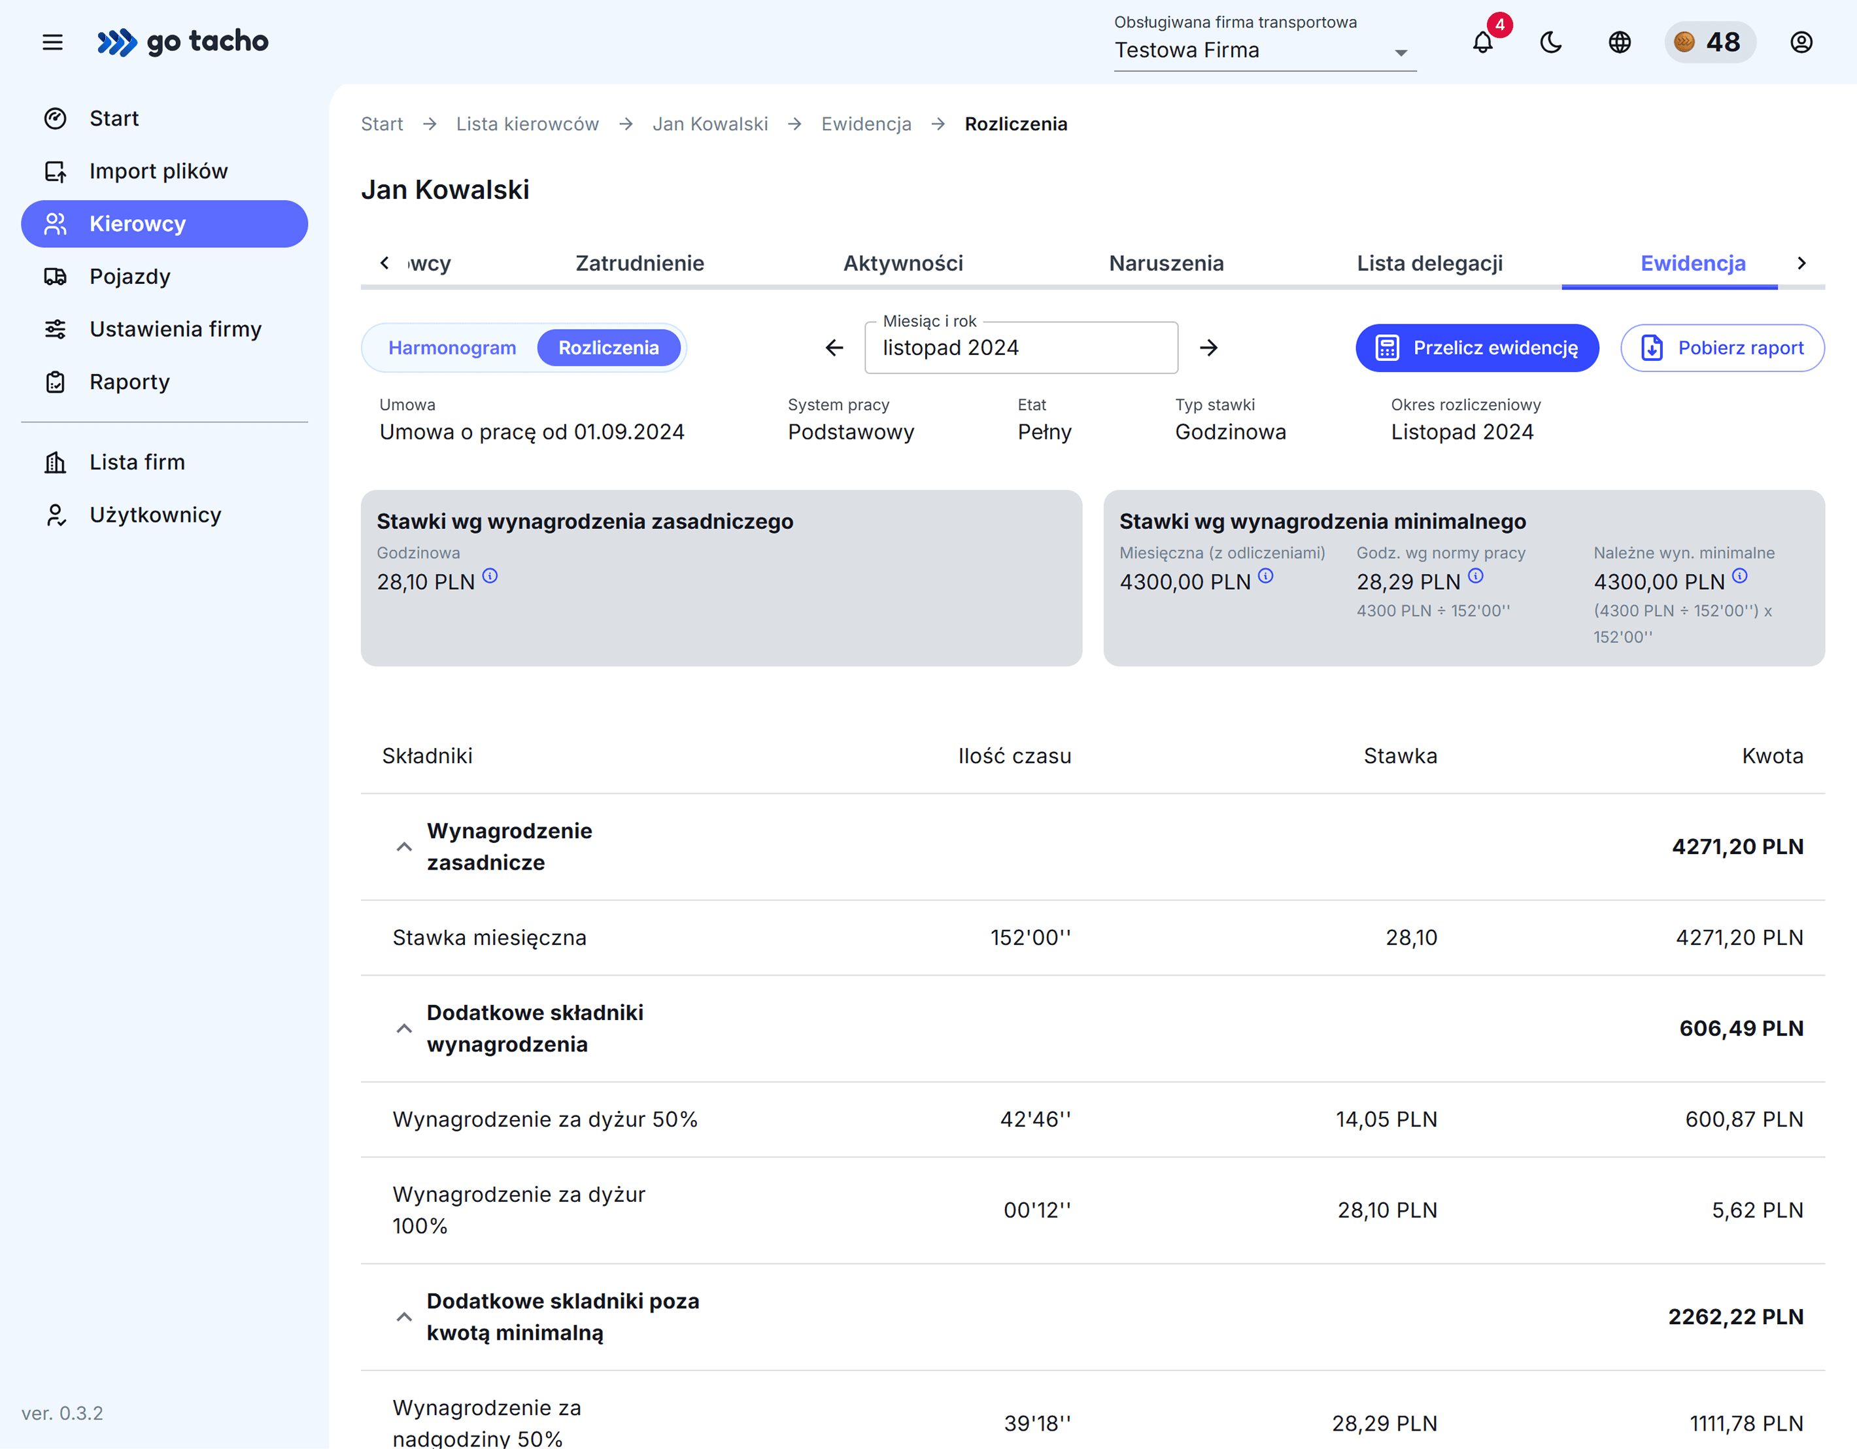Switch to Aktywności tab
This screenshot has width=1857, height=1449.
pos(903,264)
